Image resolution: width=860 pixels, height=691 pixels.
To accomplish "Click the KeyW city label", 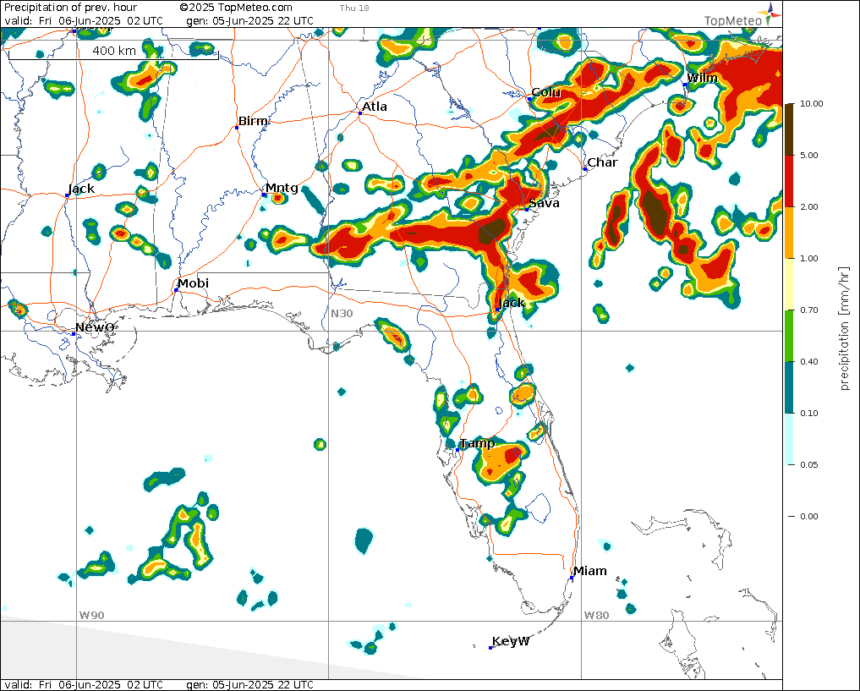I will [511, 641].
